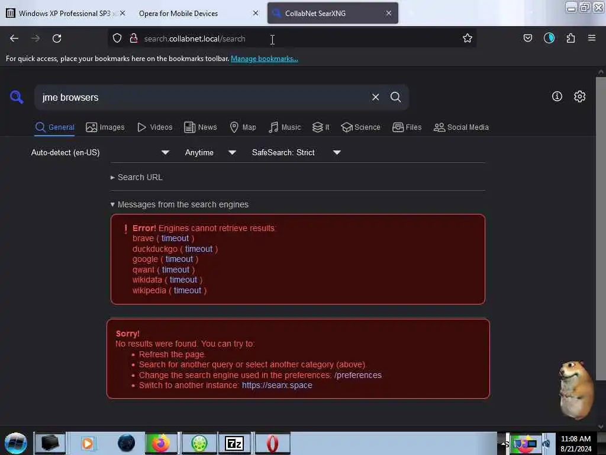
Task: Click the address bar URL field
Action: pos(292,39)
